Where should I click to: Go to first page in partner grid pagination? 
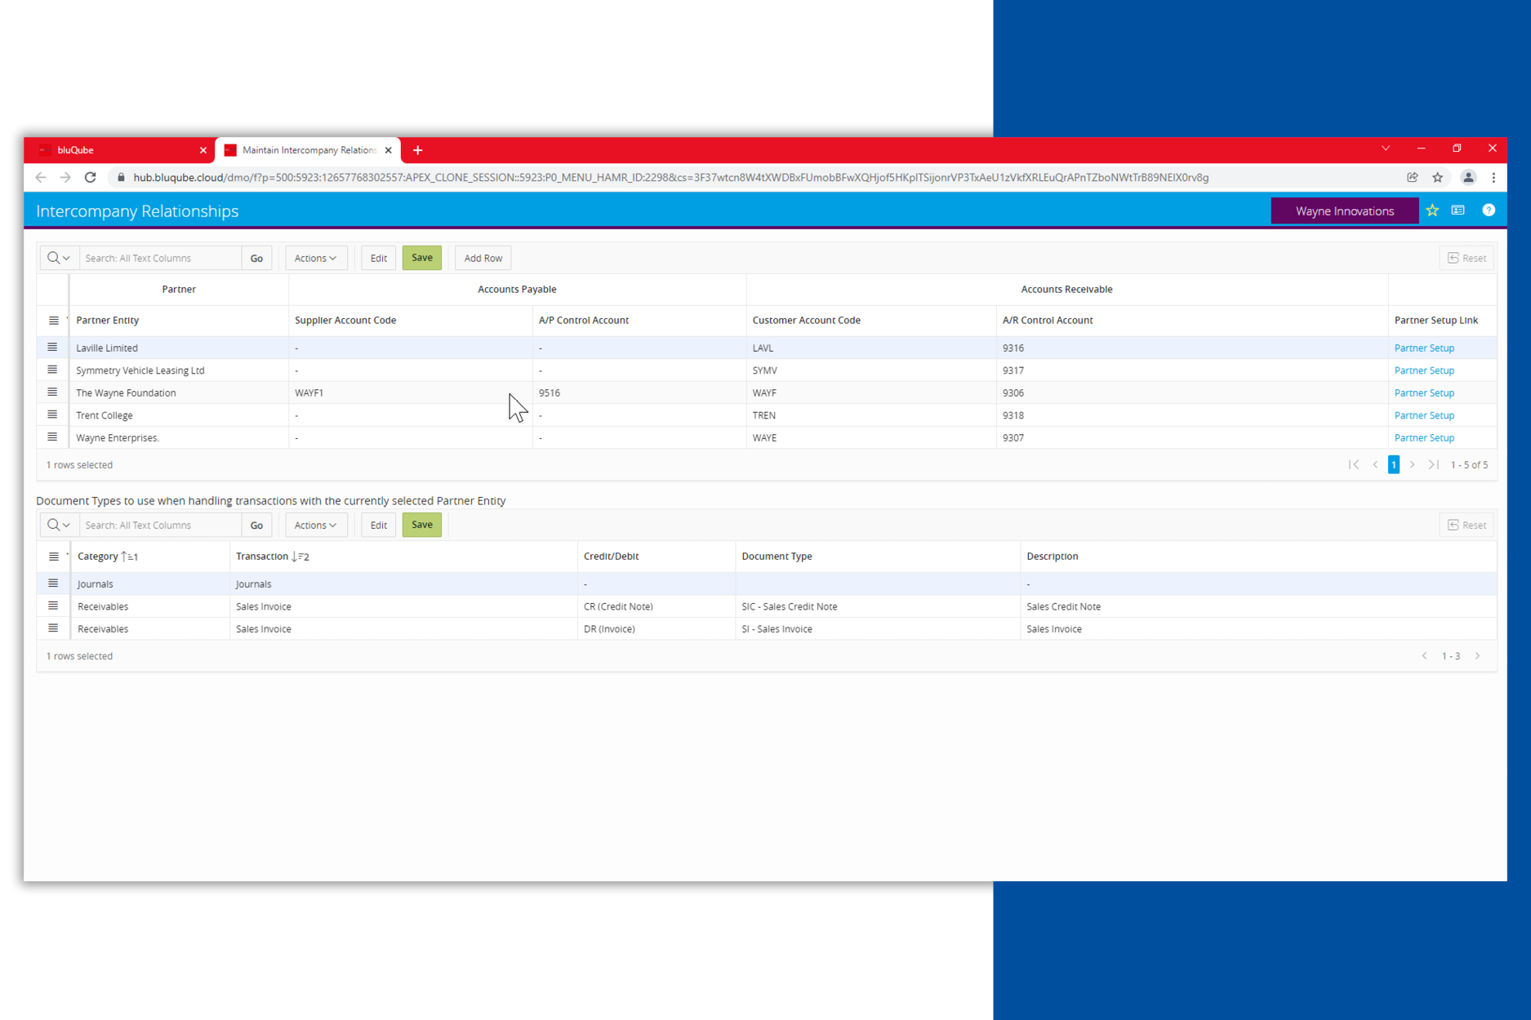point(1353,464)
